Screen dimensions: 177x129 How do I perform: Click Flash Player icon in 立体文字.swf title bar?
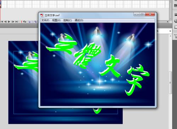(42, 15)
